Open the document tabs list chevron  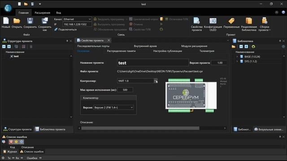click(228, 41)
